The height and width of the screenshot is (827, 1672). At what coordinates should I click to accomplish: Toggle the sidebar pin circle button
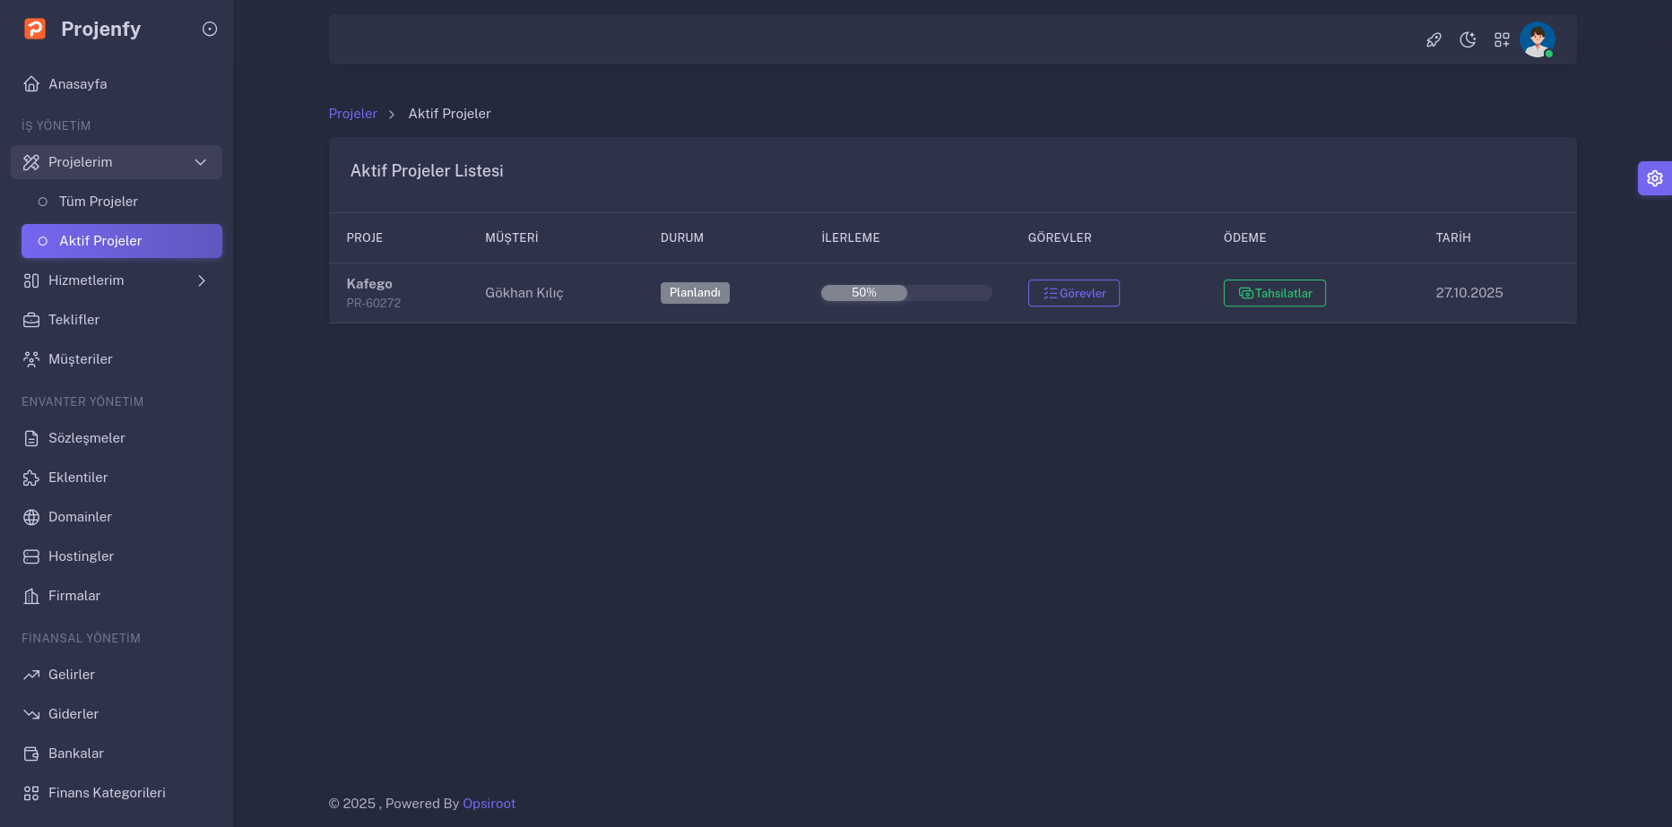point(210,29)
